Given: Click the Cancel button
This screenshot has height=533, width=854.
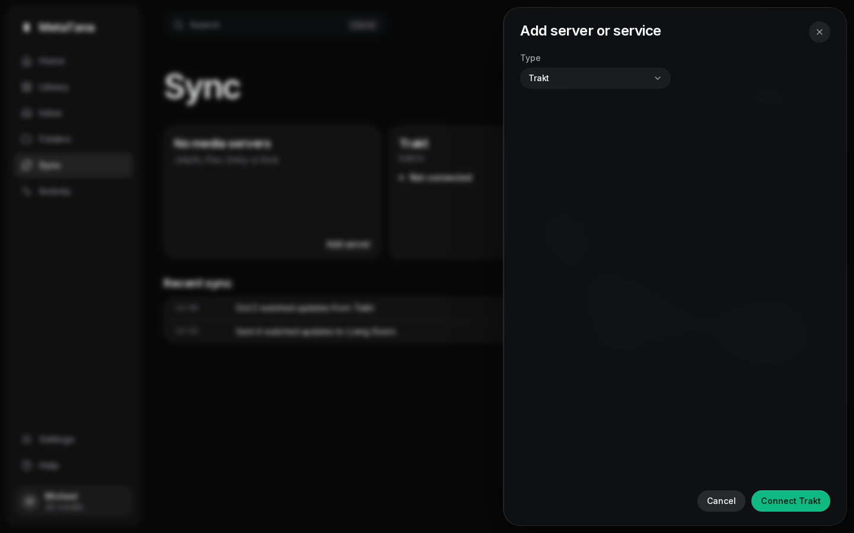Looking at the screenshot, I should (x=721, y=501).
